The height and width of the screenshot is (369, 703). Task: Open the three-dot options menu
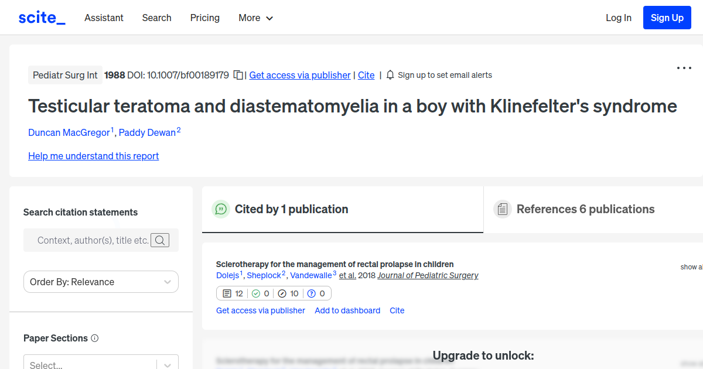[684, 68]
